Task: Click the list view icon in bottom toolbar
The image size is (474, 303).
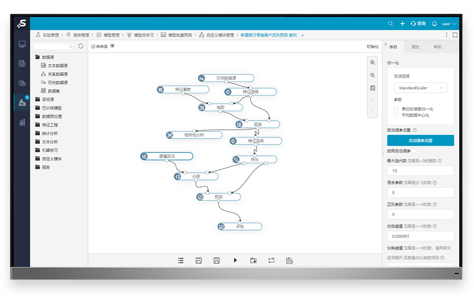Action: click(181, 260)
